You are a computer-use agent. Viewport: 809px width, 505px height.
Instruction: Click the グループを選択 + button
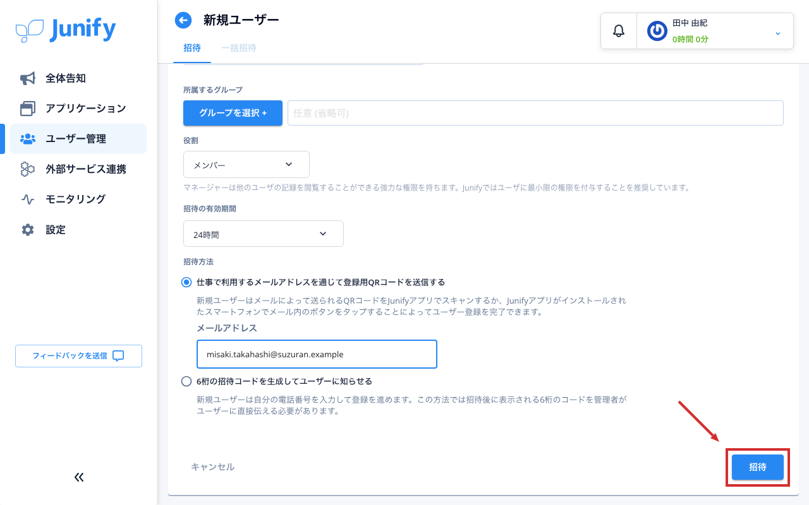233,113
